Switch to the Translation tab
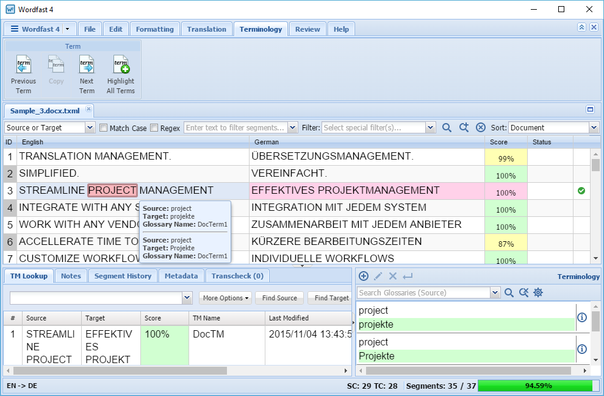This screenshot has height=396, width=604. coord(206,29)
